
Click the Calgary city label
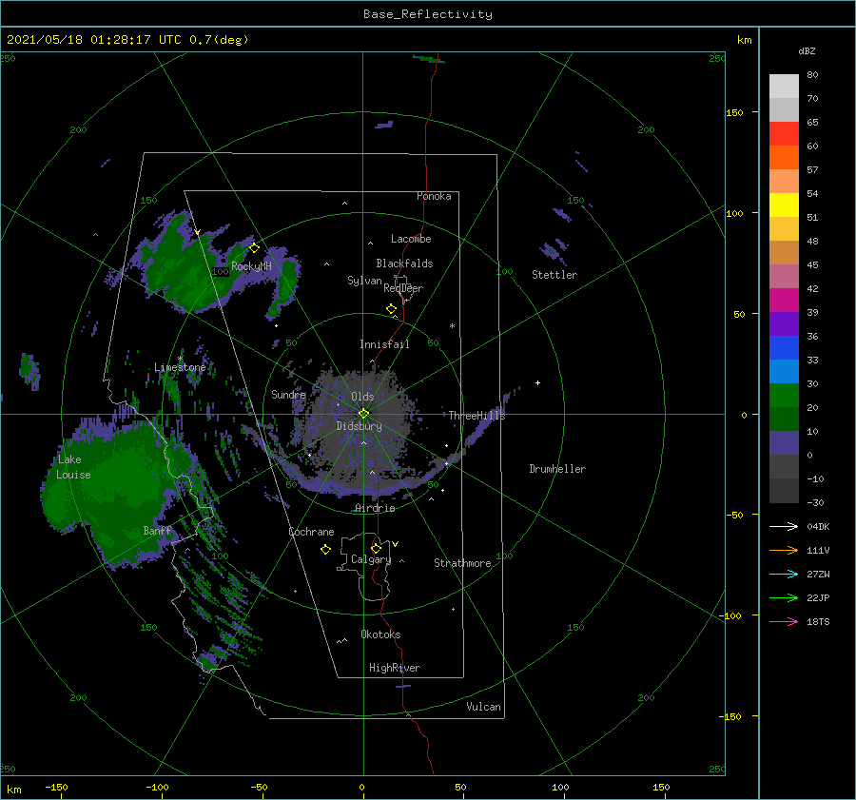tap(371, 559)
